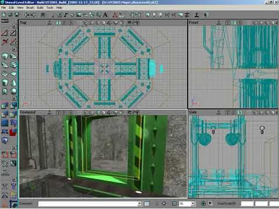Select the Cone brush builder
279x209 pixels.
pos(13,82)
